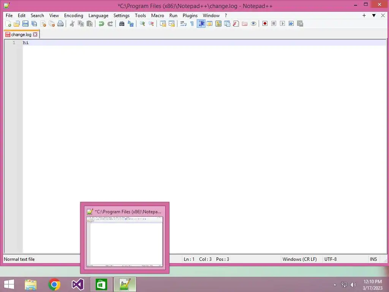Redo change using toolbar arrow
The width and height of the screenshot is (389, 292).
coord(110,24)
